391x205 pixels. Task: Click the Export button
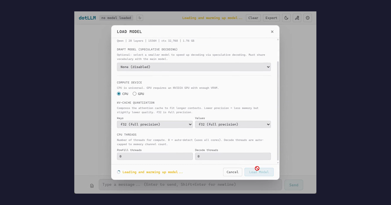click(271, 18)
